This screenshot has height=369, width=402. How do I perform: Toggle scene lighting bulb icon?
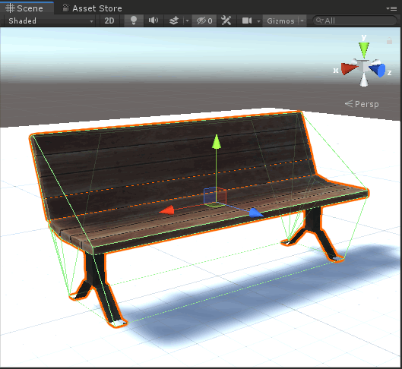pyautogui.click(x=134, y=20)
